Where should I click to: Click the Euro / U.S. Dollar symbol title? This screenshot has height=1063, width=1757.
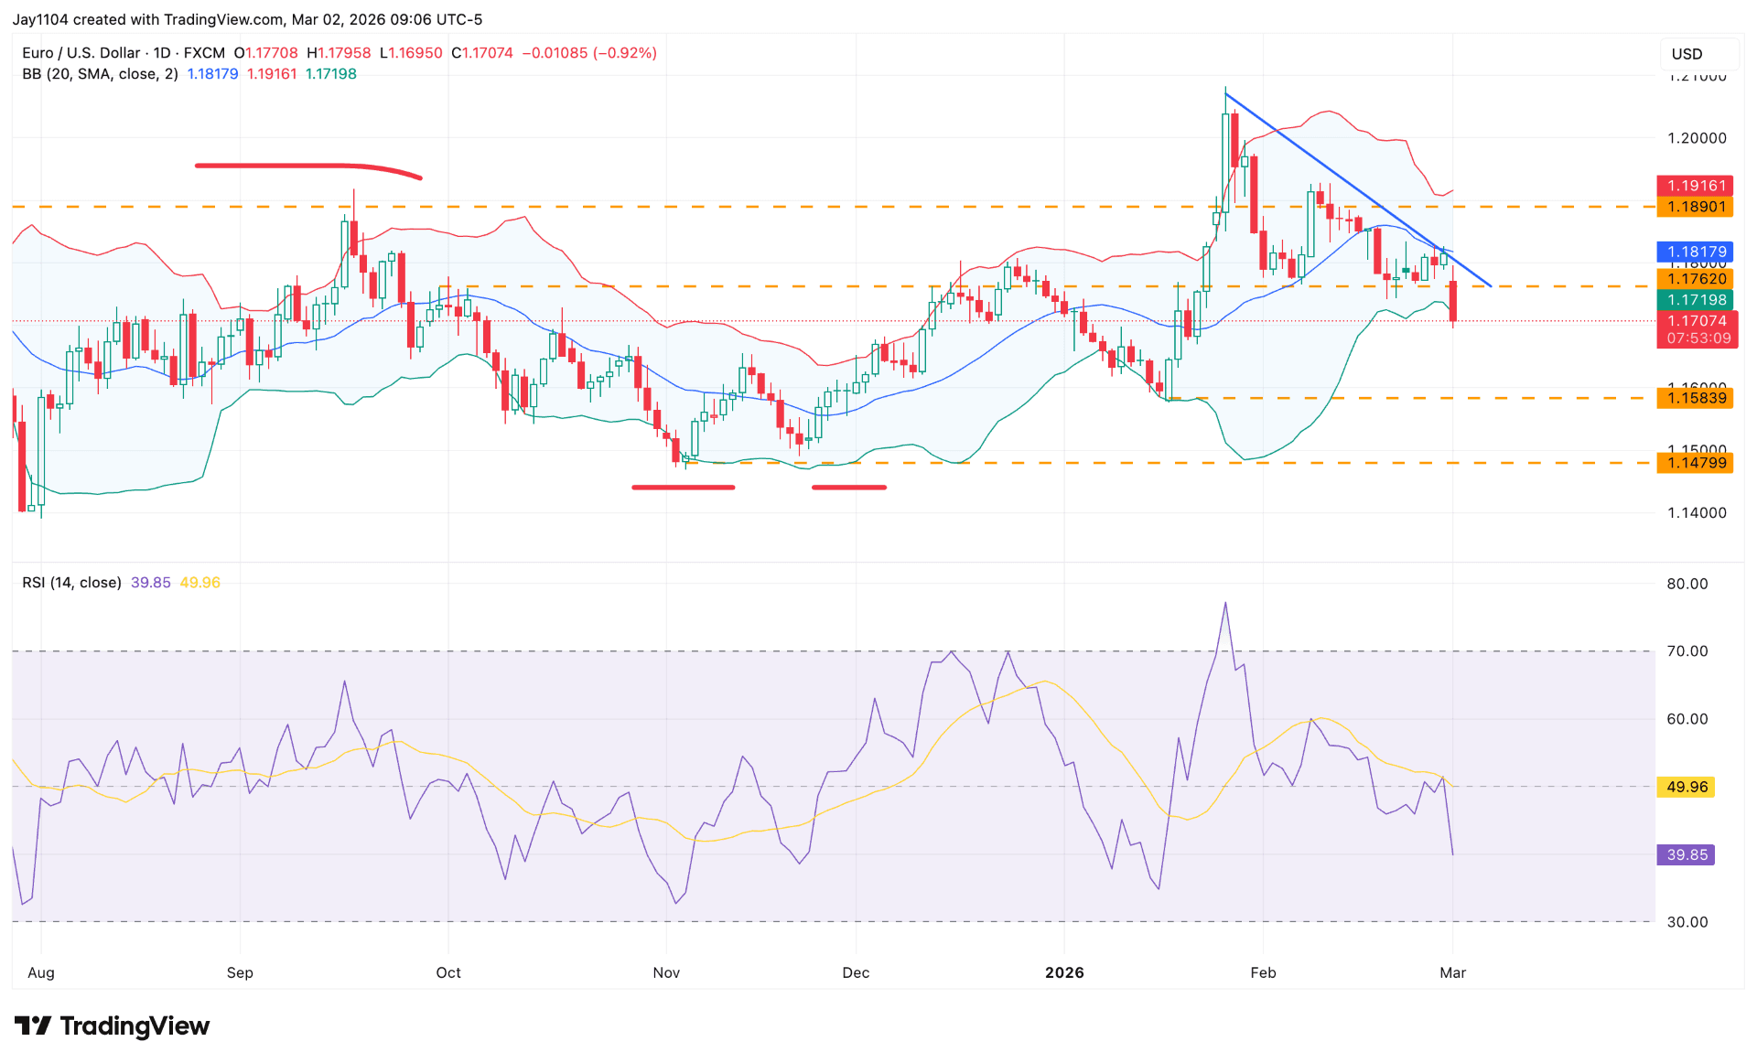pos(78,53)
